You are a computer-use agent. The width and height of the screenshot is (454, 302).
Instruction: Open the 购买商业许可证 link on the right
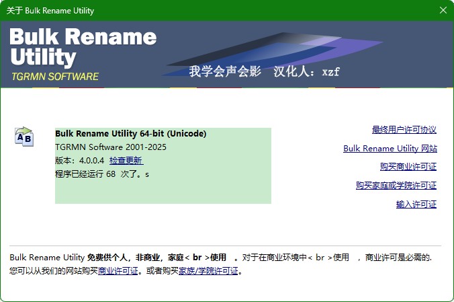click(408, 167)
